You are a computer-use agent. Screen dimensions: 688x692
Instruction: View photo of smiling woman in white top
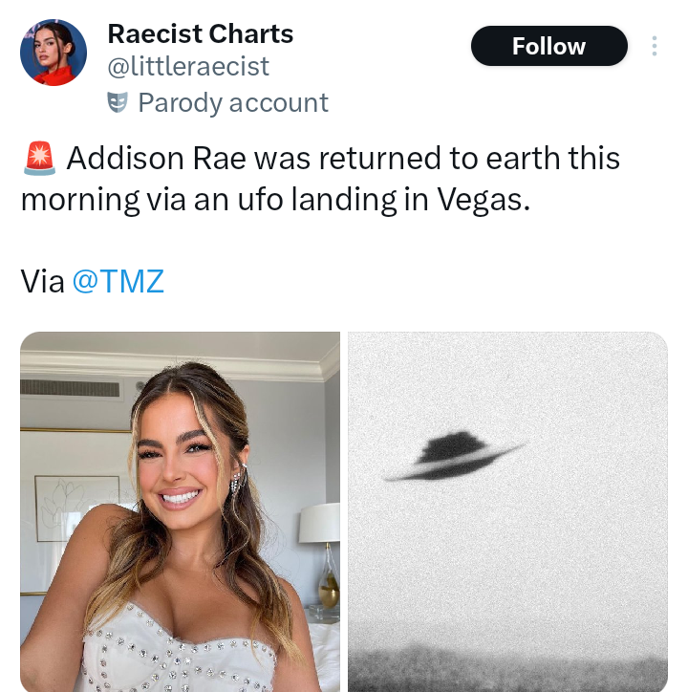click(180, 511)
